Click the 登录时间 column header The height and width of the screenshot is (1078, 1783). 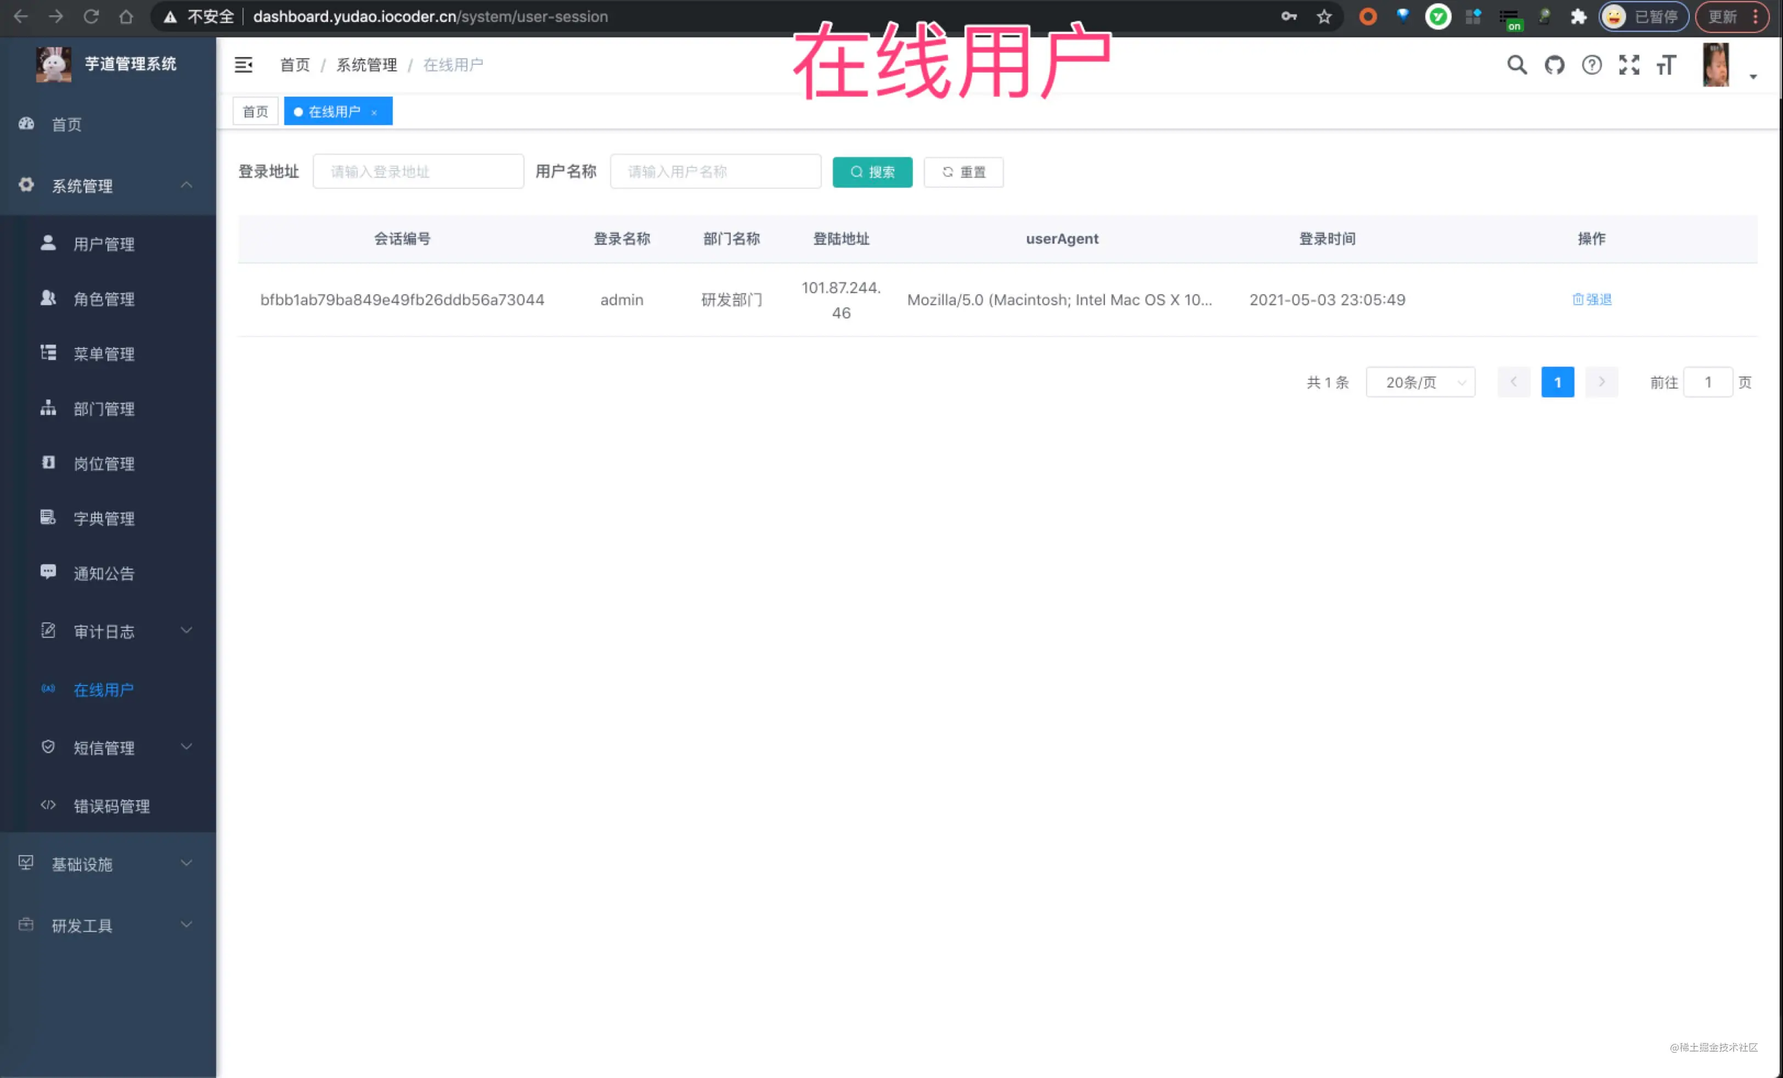1327,239
